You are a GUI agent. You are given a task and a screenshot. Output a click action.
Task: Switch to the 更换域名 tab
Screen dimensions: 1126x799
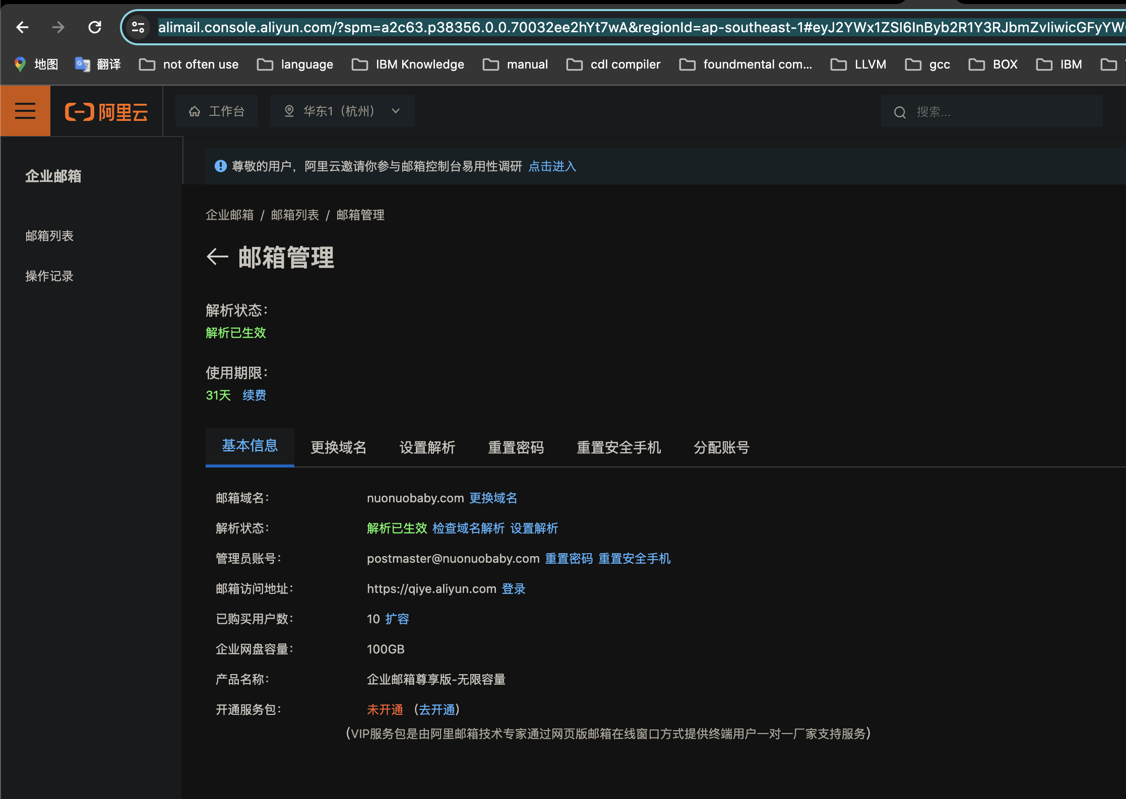pos(338,447)
